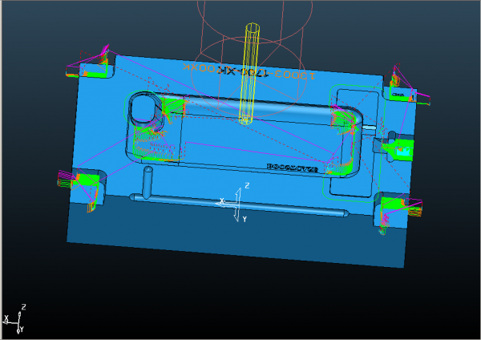The width and height of the screenshot is (481, 340).
Task: Select the Y axis label of the model origin
Action: click(x=245, y=219)
